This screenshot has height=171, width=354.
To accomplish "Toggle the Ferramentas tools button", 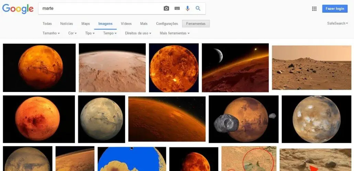I will pos(196,24).
